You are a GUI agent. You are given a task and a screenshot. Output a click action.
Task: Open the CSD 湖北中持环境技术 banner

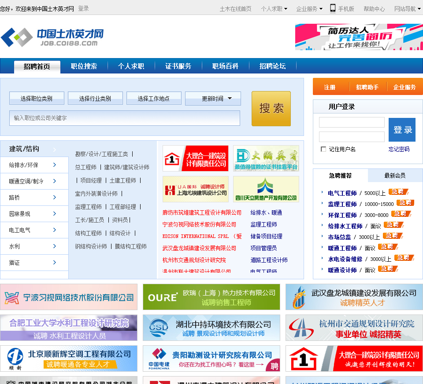211,328
